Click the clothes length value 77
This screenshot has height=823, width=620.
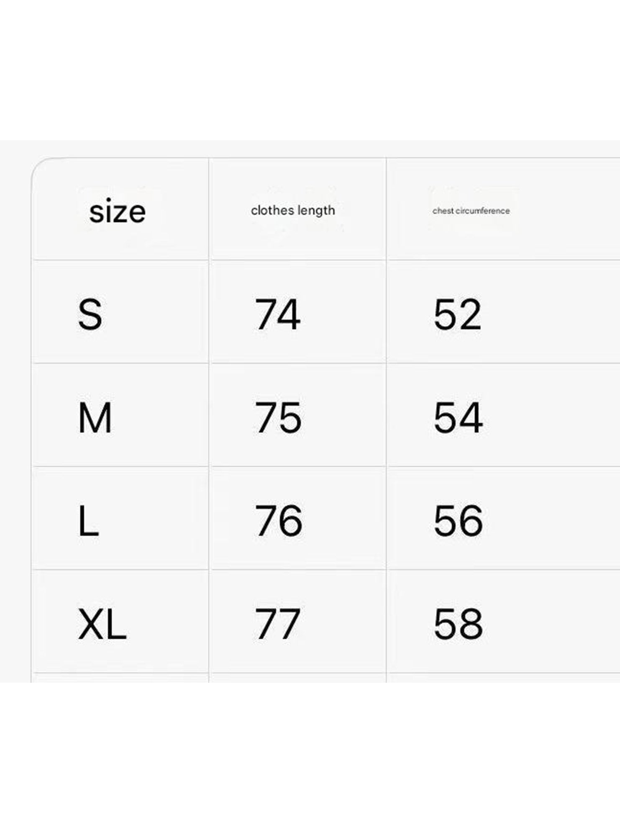(x=278, y=624)
